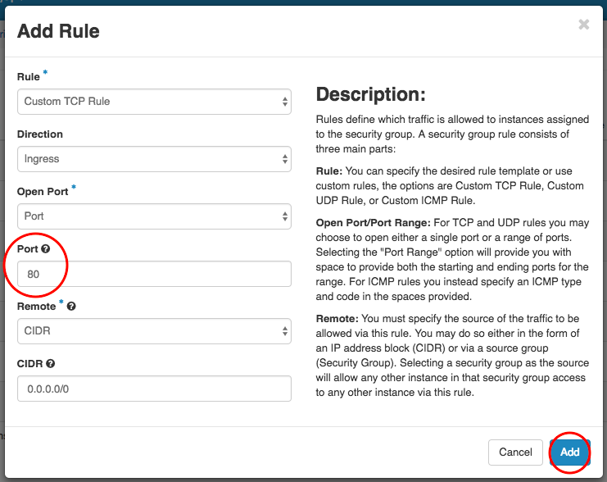Viewport: 607px width, 482px height.
Task: Focus the CIDR field with 0.0.0.0/0
Action: (154, 389)
